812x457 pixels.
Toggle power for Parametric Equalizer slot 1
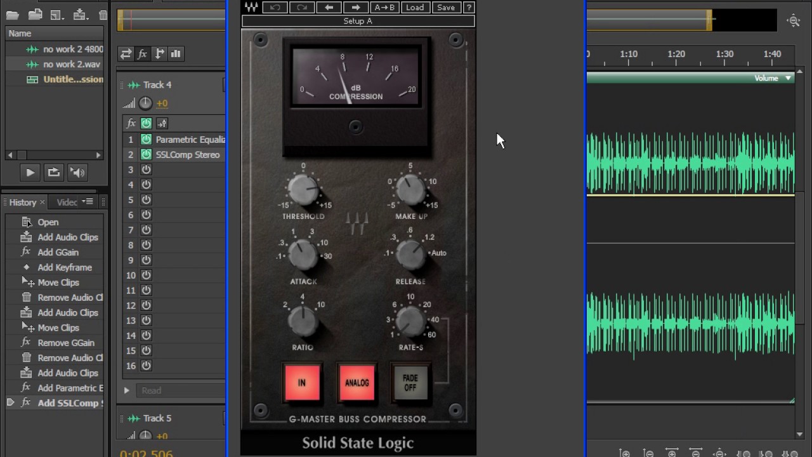[147, 140]
